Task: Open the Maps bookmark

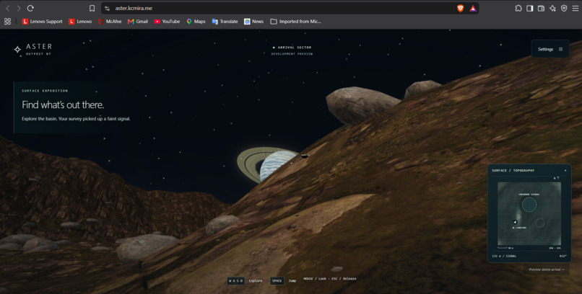Action: pyautogui.click(x=196, y=22)
